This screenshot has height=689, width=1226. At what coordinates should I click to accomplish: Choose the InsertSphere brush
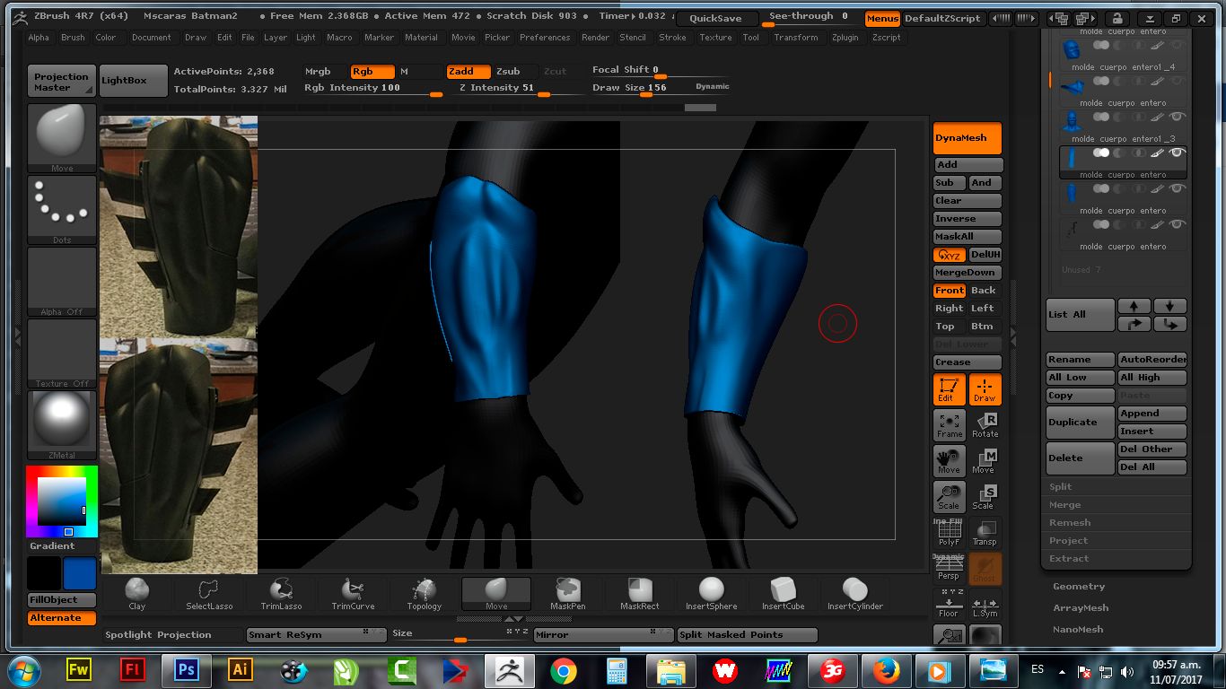pyautogui.click(x=711, y=594)
